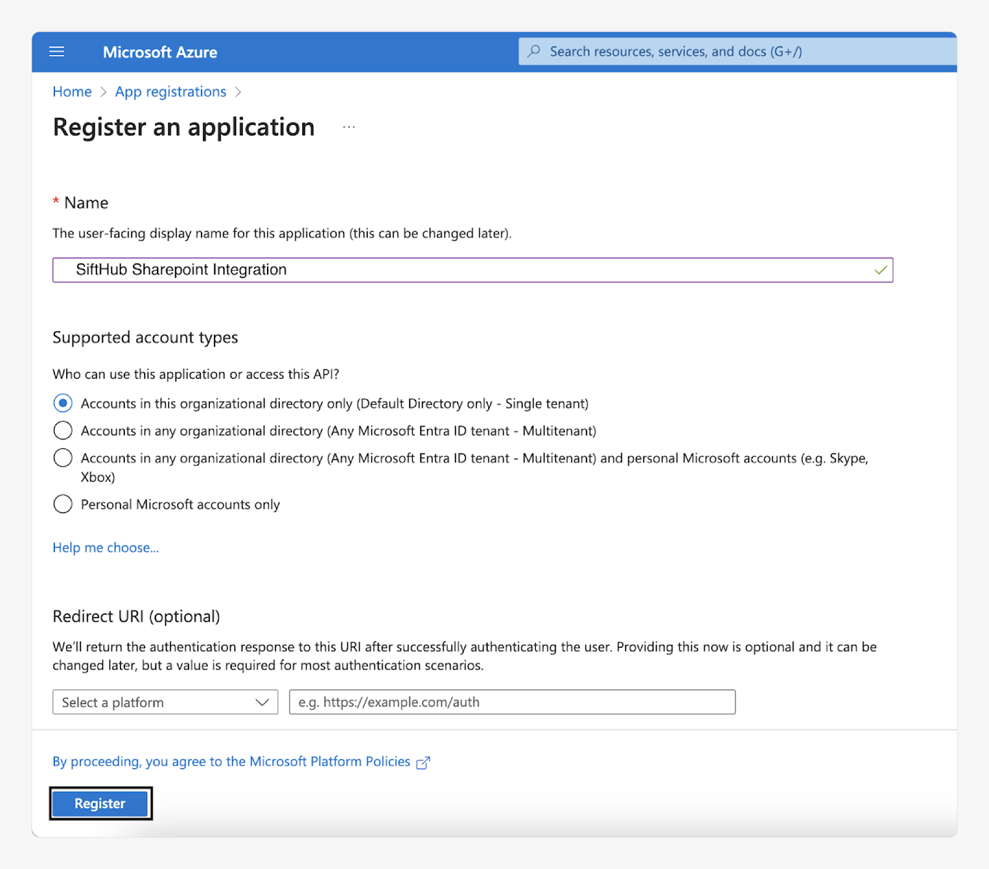989x869 pixels.
Task: Open App registrations breadcrumb link
Action: 171,92
